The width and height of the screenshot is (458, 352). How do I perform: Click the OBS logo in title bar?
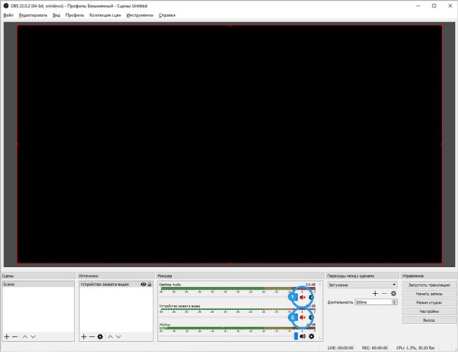pyautogui.click(x=6, y=6)
